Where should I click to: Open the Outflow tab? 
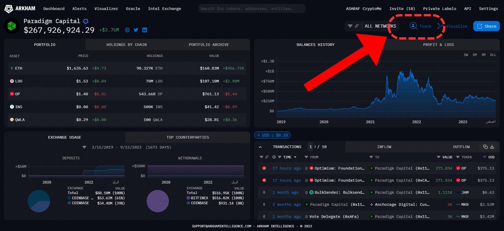tap(461, 147)
